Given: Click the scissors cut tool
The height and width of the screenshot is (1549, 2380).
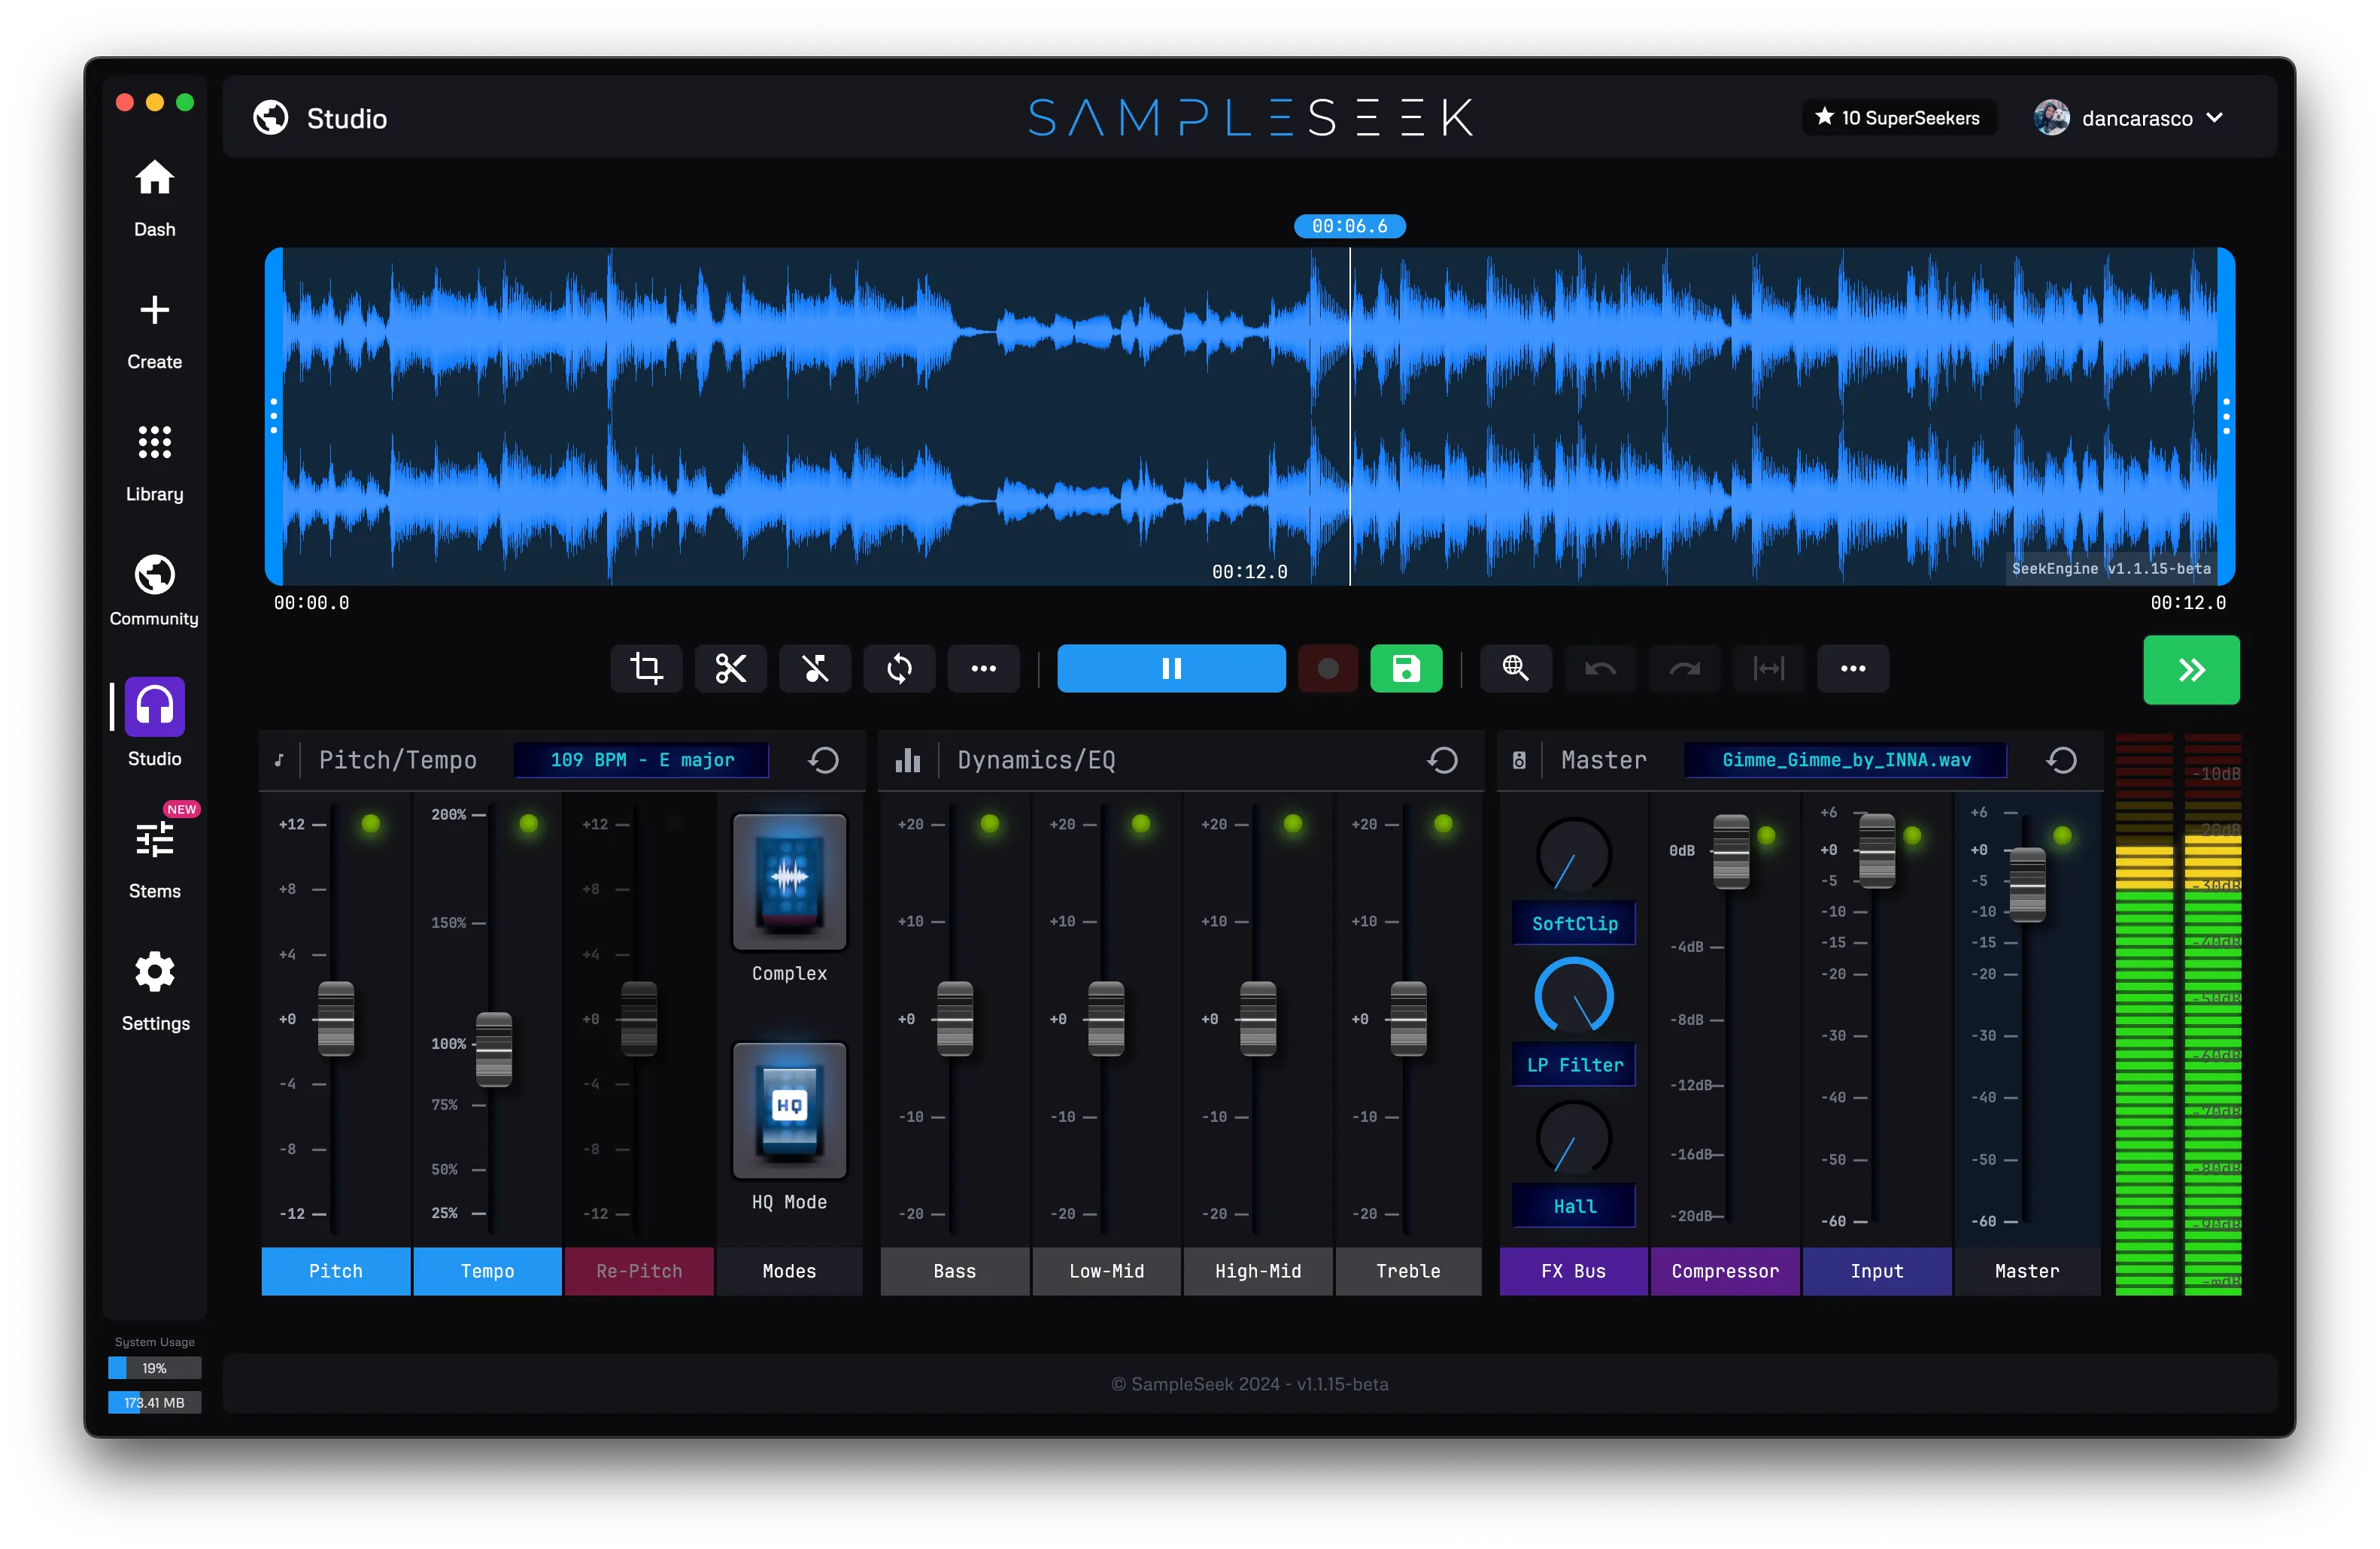Looking at the screenshot, I should (x=731, y=668).
